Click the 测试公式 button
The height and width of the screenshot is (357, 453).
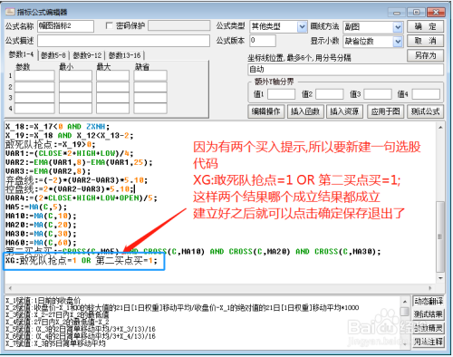coord(425,111)
